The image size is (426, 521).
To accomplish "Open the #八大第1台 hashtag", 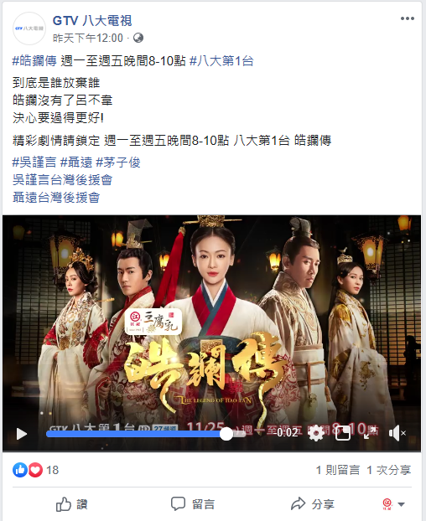I will 221,61.
